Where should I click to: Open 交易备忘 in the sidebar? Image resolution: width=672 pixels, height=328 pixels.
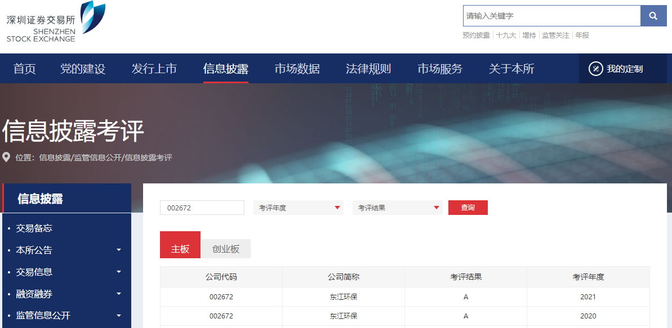tap(34, 228)
